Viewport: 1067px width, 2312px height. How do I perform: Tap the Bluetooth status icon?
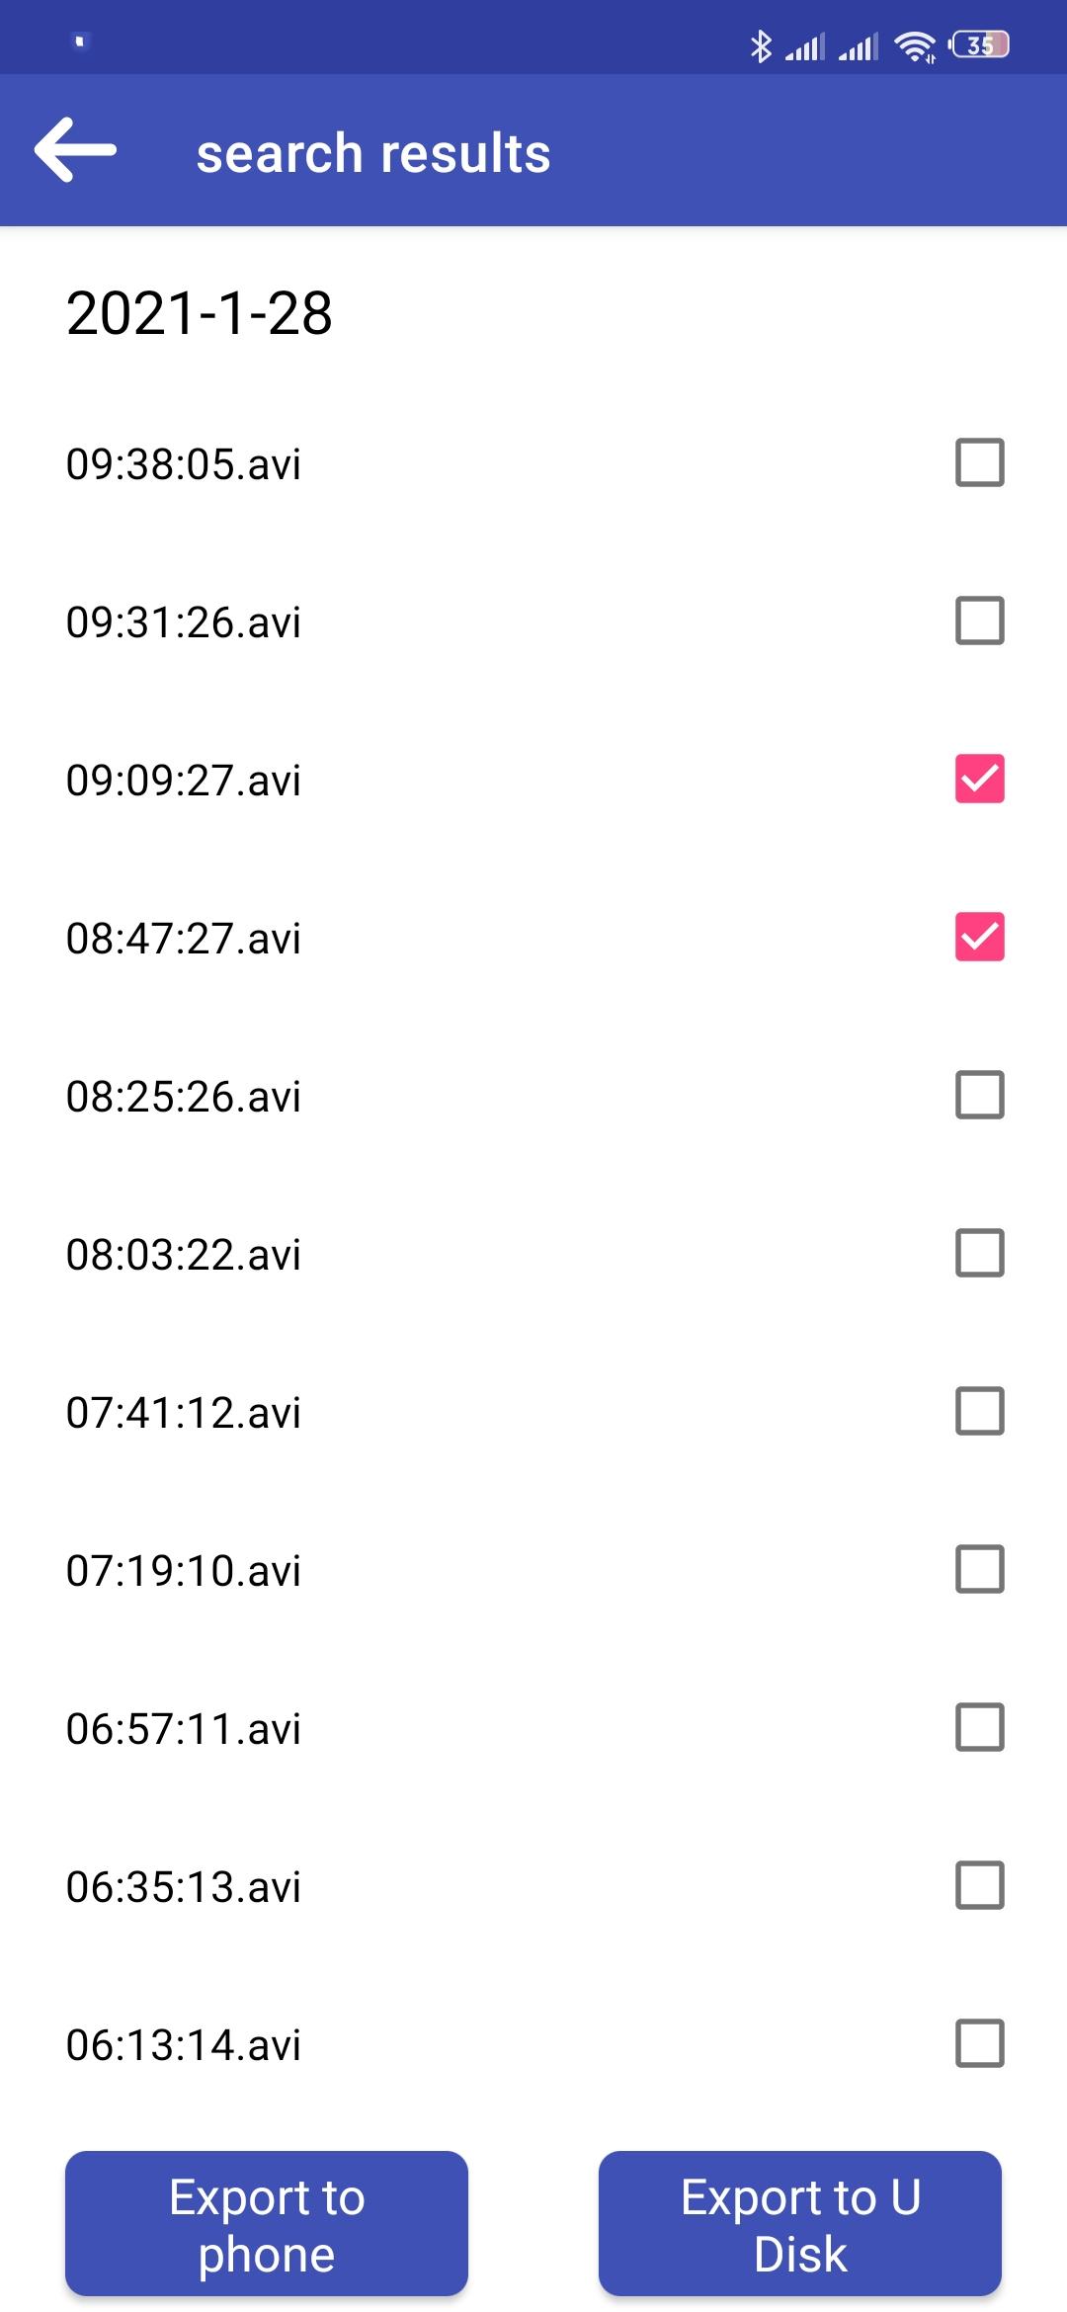click(761, 45)
